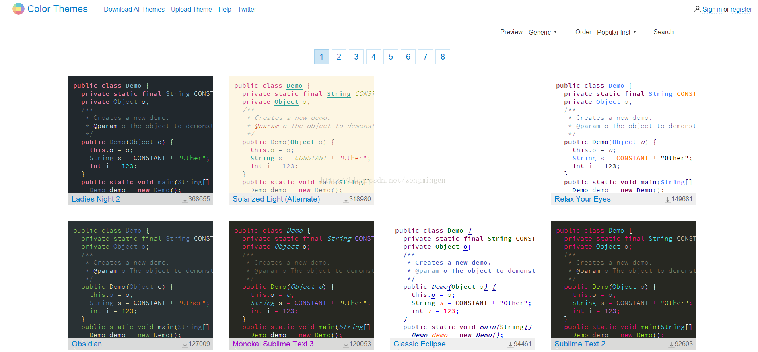This screenshot has height=352, width=758.
Task: Go to page 8 of themes
Action: (443, 57)
